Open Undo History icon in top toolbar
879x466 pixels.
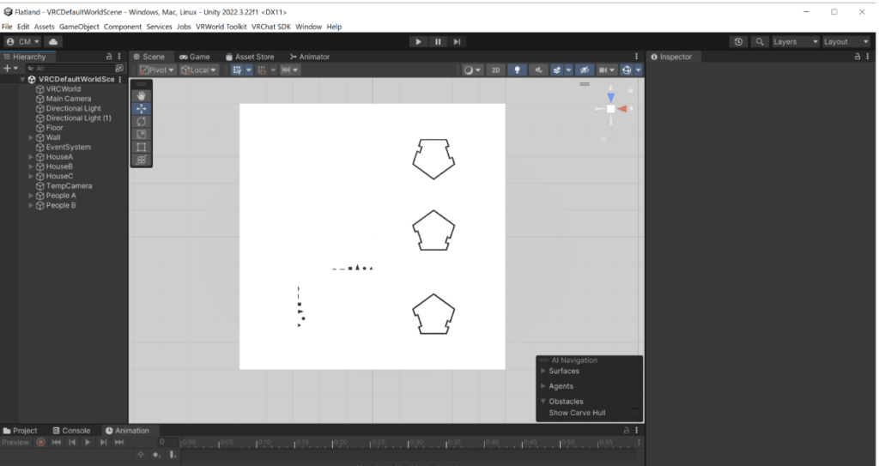pos(738,41)
